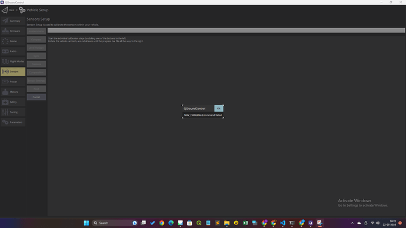Open the Firmware setup page
The width and height of the screenshot is (406, 228).
point(13,31)
